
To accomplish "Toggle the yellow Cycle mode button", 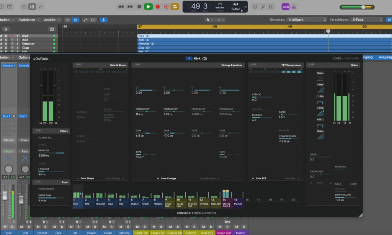I will 175,7.
